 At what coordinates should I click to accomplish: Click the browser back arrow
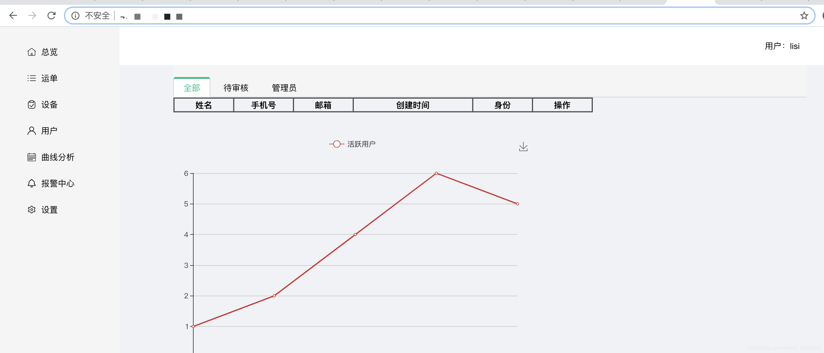pos(13,15)
